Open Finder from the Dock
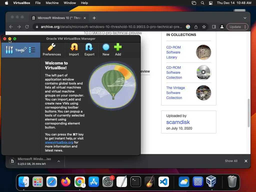The width and height of the screenshot is (256, 192). (x=24, y=182)
